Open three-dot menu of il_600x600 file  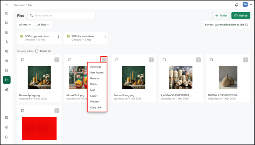tap(198, 60)
